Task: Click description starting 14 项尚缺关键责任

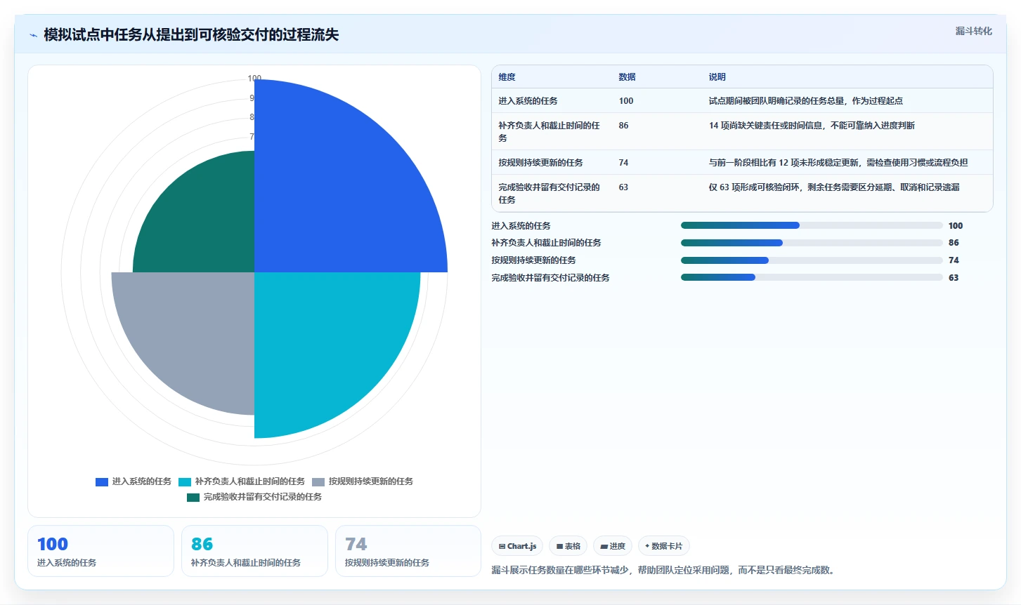Action: click(812, 126)
